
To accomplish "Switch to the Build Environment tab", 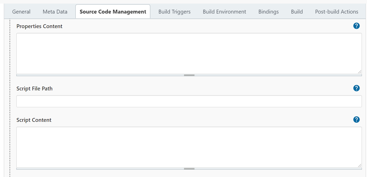I will pyautogui.click(x=224, y=12).
